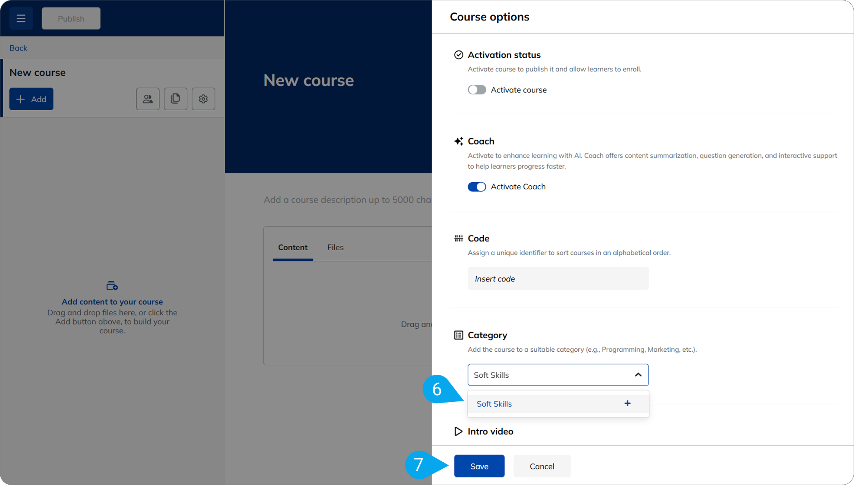Screen dimensions: 854x485
Task: Enable the Activate course toggle
Action: [x=477, y=90]
